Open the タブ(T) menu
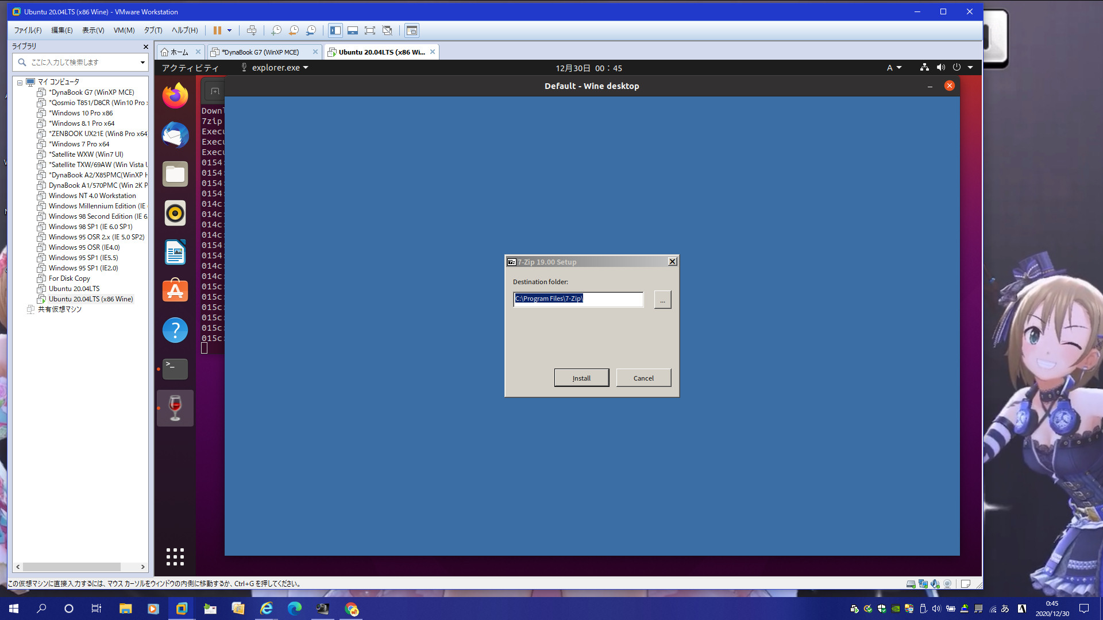The image size is (1103, 620). point(153,30)
